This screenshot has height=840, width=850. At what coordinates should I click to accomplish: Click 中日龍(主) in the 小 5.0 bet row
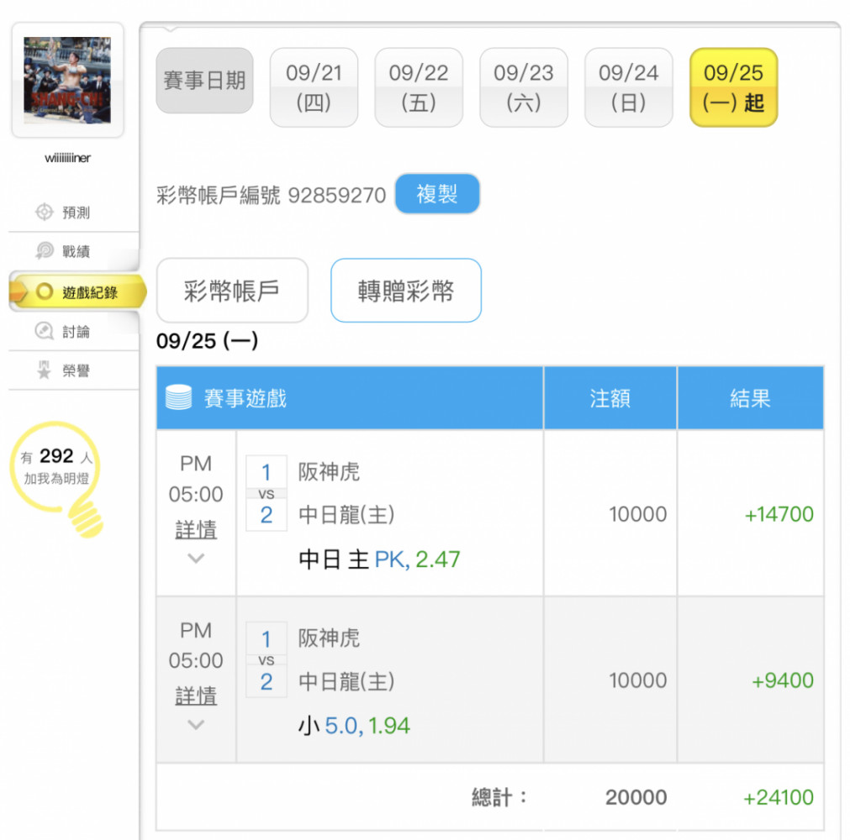(x=346, y=680)
